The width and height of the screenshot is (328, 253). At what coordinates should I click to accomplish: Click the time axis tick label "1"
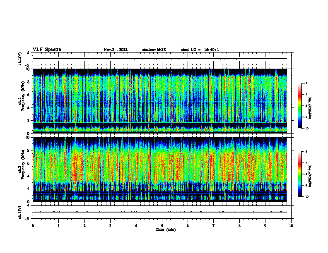click(x=58, y=226)
